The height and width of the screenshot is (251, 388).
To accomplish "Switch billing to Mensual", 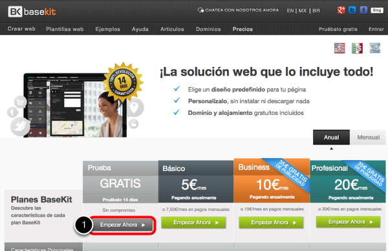I will pos(368,137).
